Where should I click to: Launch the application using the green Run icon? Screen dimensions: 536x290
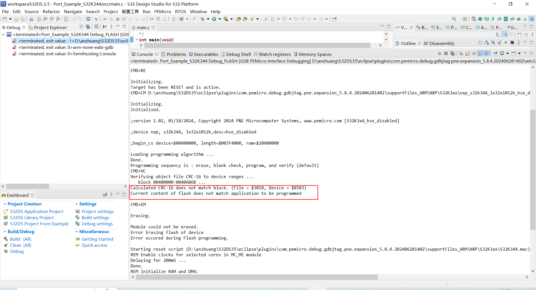(x=214, y=19)
